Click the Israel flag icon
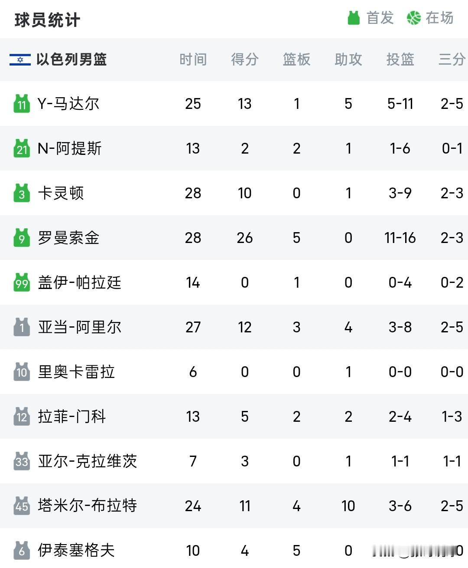This screenshot has width=468, height=568. coord(20,59)
